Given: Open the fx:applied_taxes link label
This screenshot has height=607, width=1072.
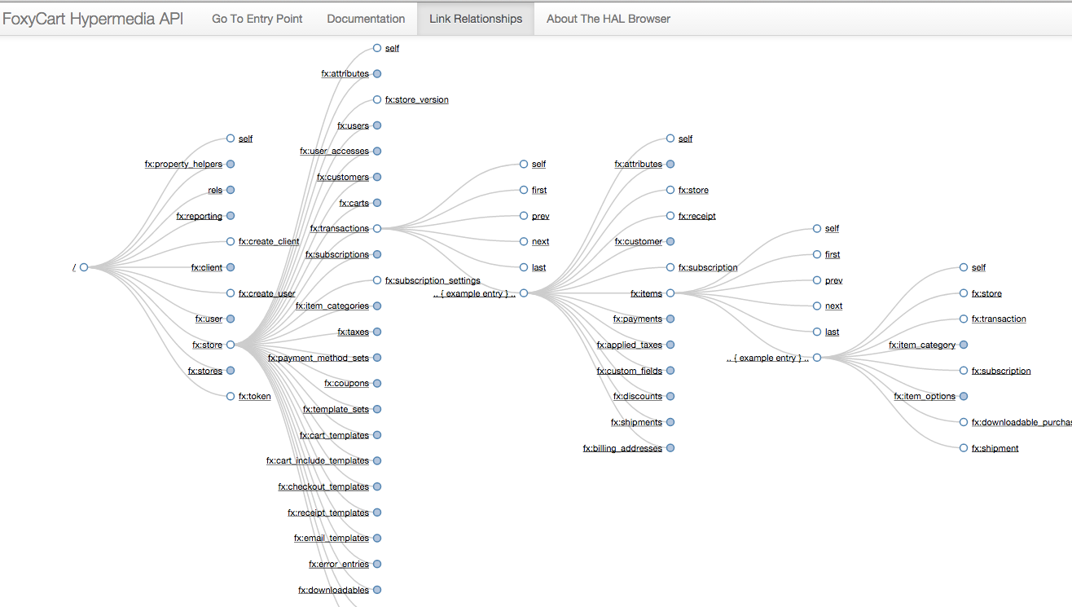Looking at the screenshot, I should point(630,345).
